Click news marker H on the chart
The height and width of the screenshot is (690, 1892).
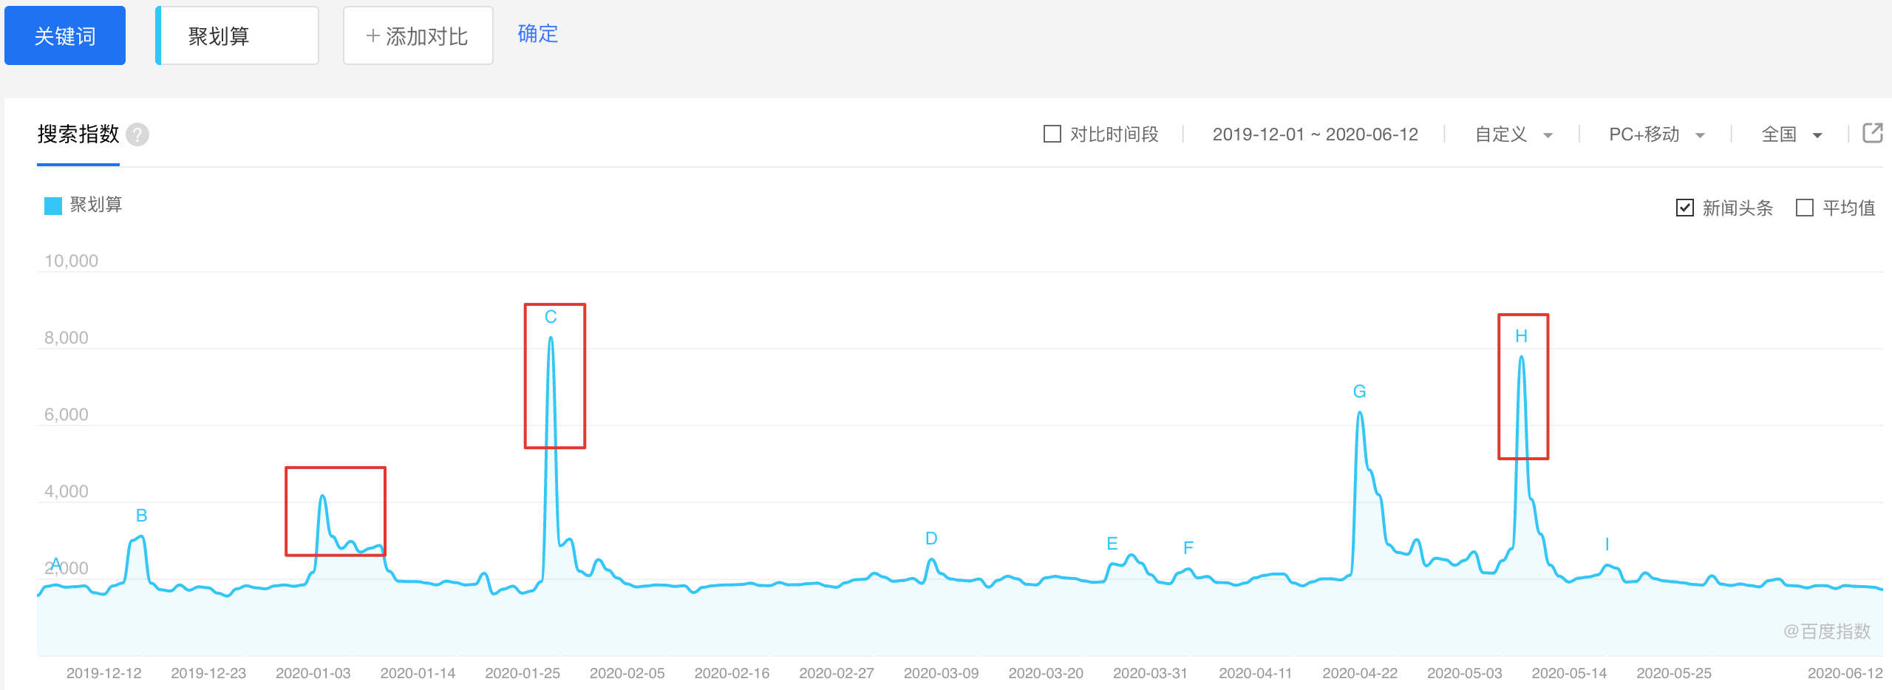pyautogui.click(x=1521, y=336)
